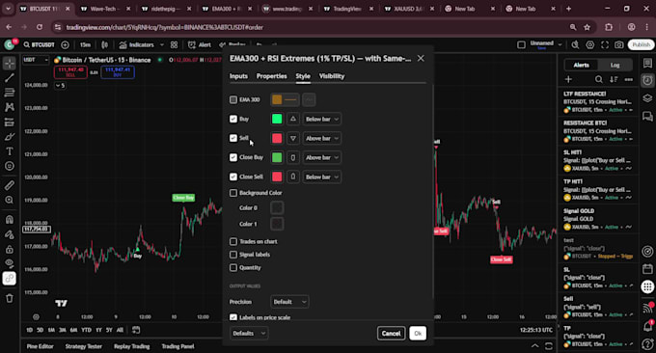Image resolution: width=656 pixels, height=353 pixels.
Task: Add a new alert with plus icon
Action: point(568,79)
